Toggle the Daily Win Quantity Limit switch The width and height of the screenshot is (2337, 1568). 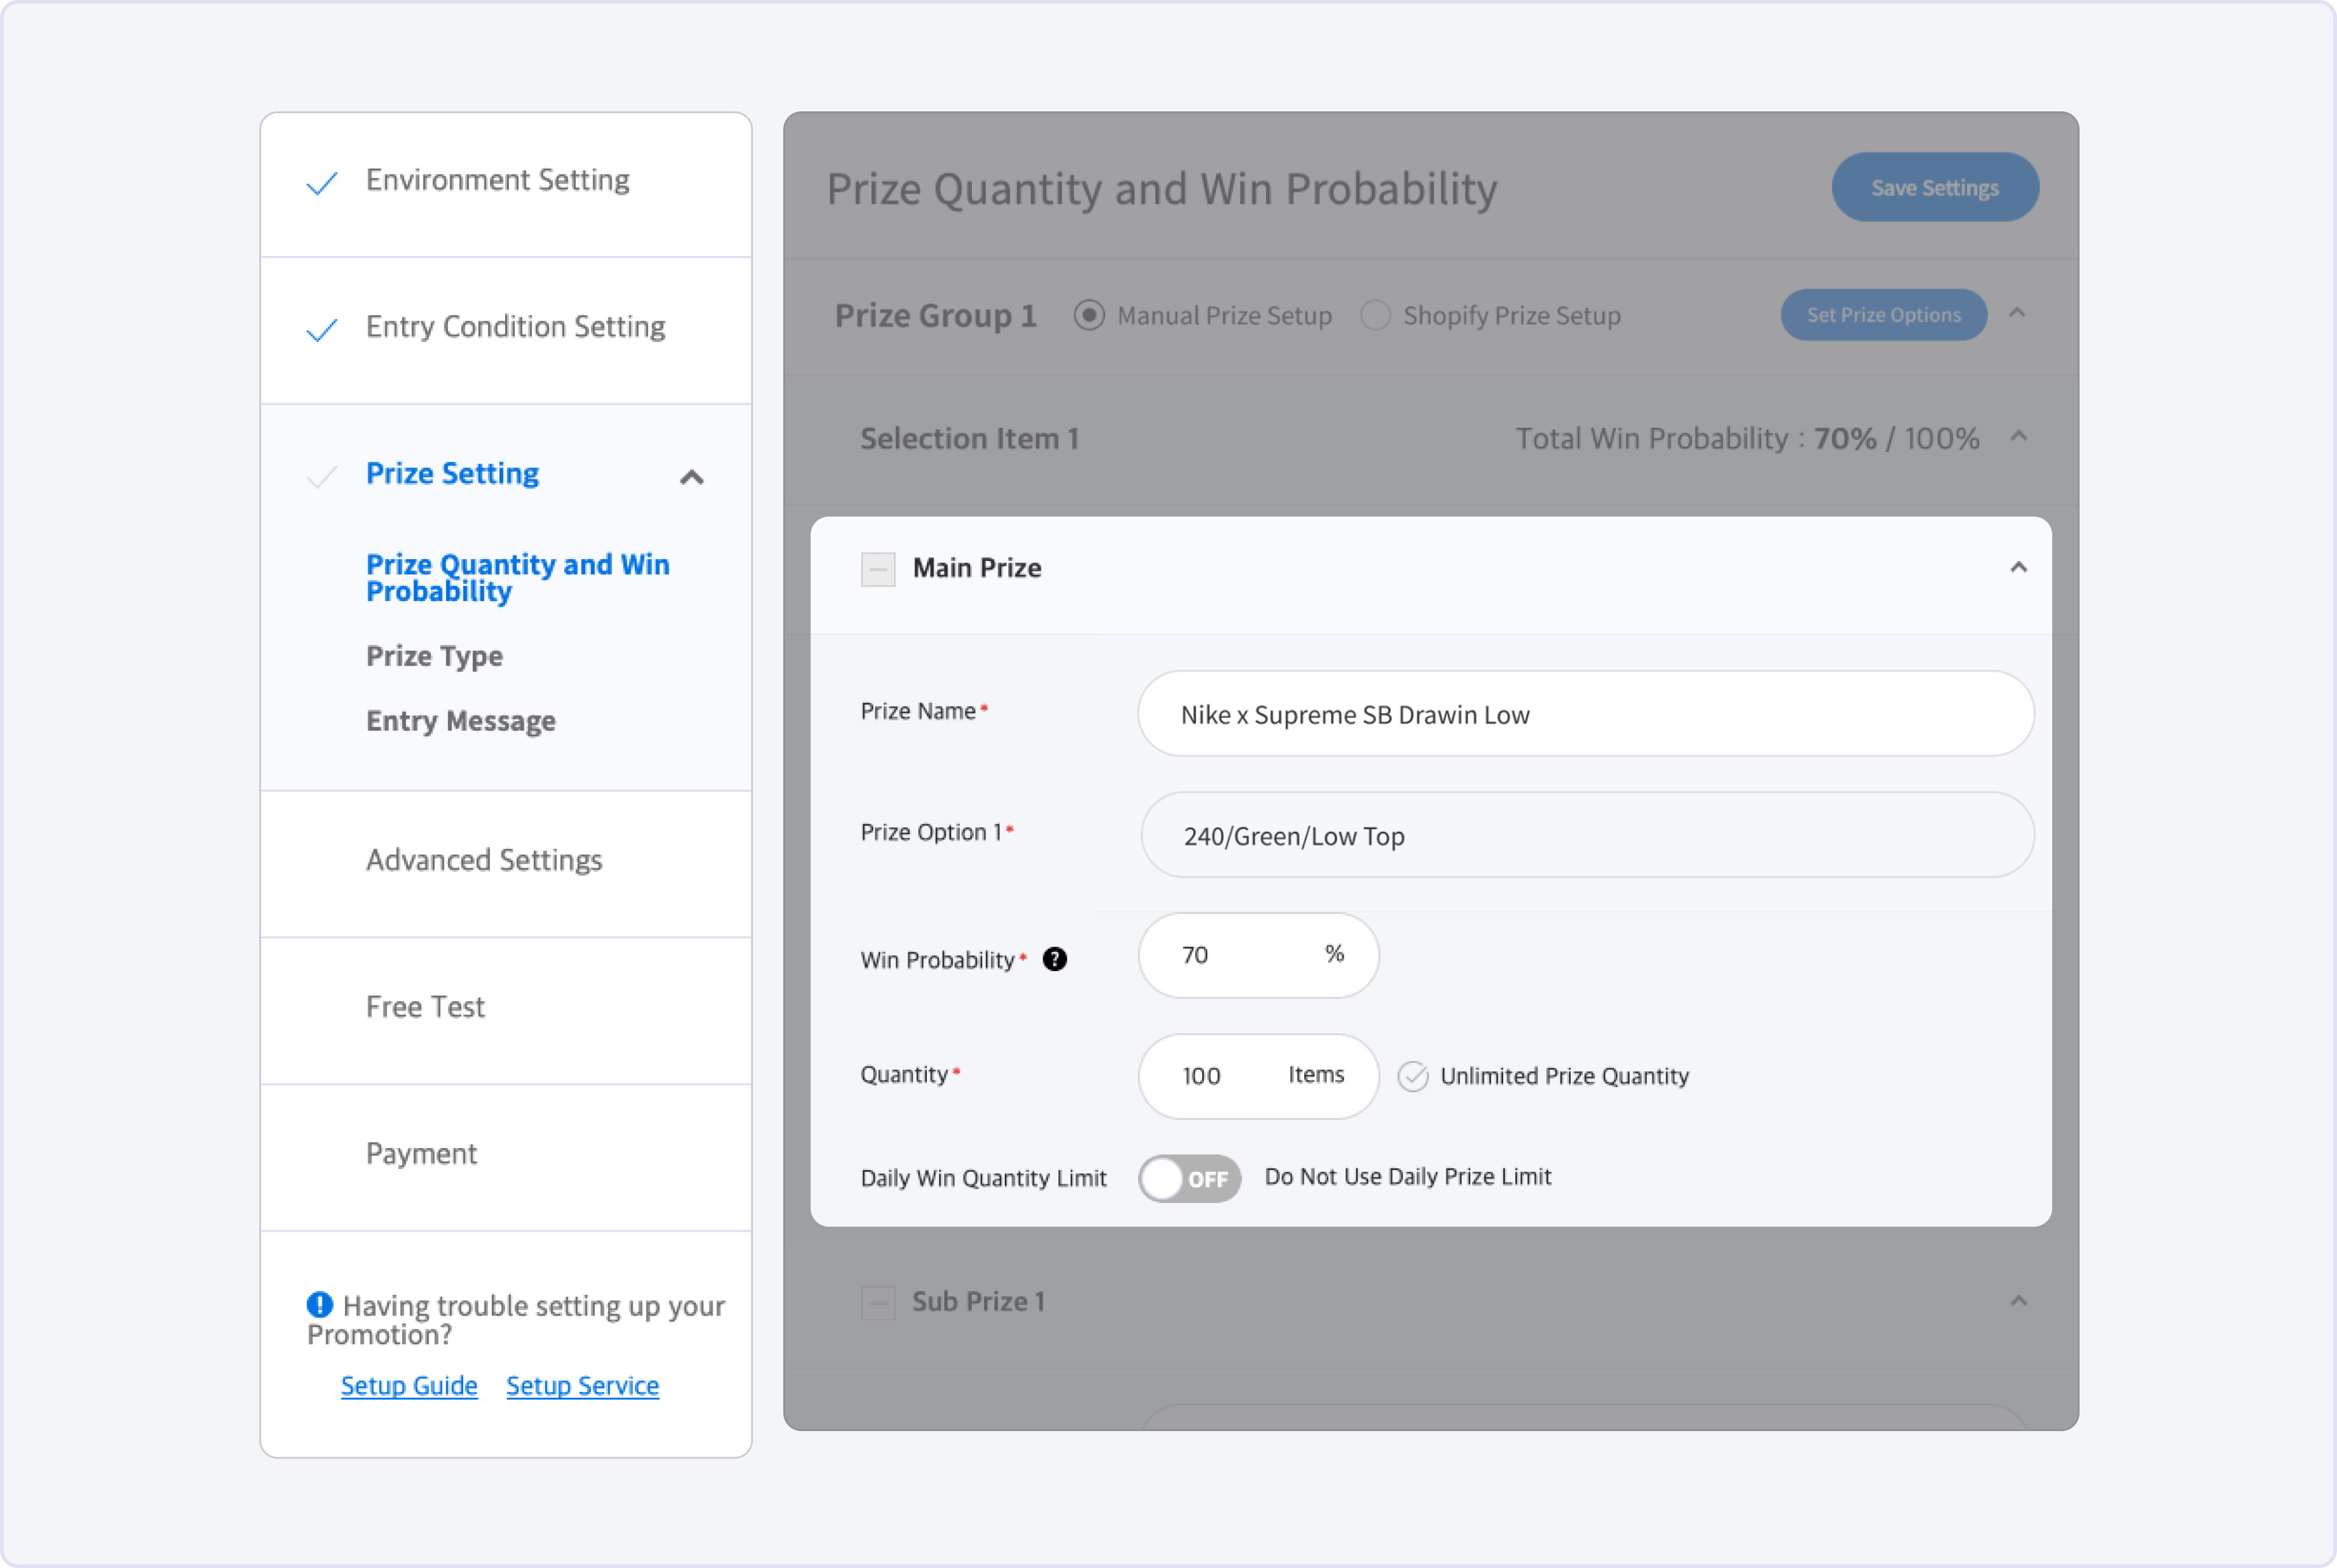[1189, 1178]
